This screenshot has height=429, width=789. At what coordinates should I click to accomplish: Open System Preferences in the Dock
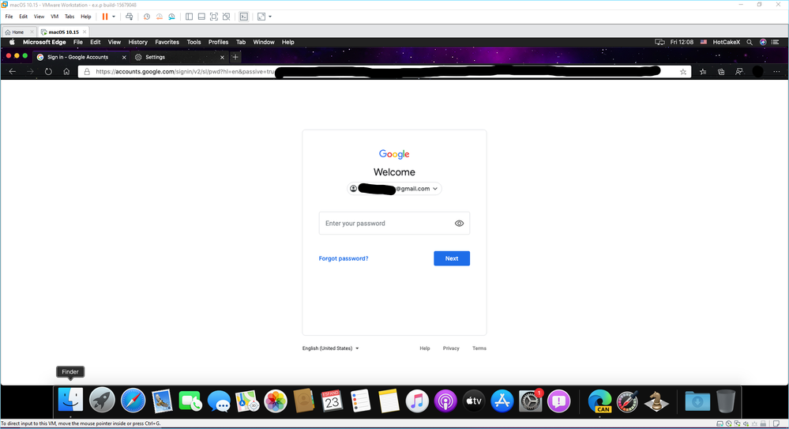coord(531,401)
